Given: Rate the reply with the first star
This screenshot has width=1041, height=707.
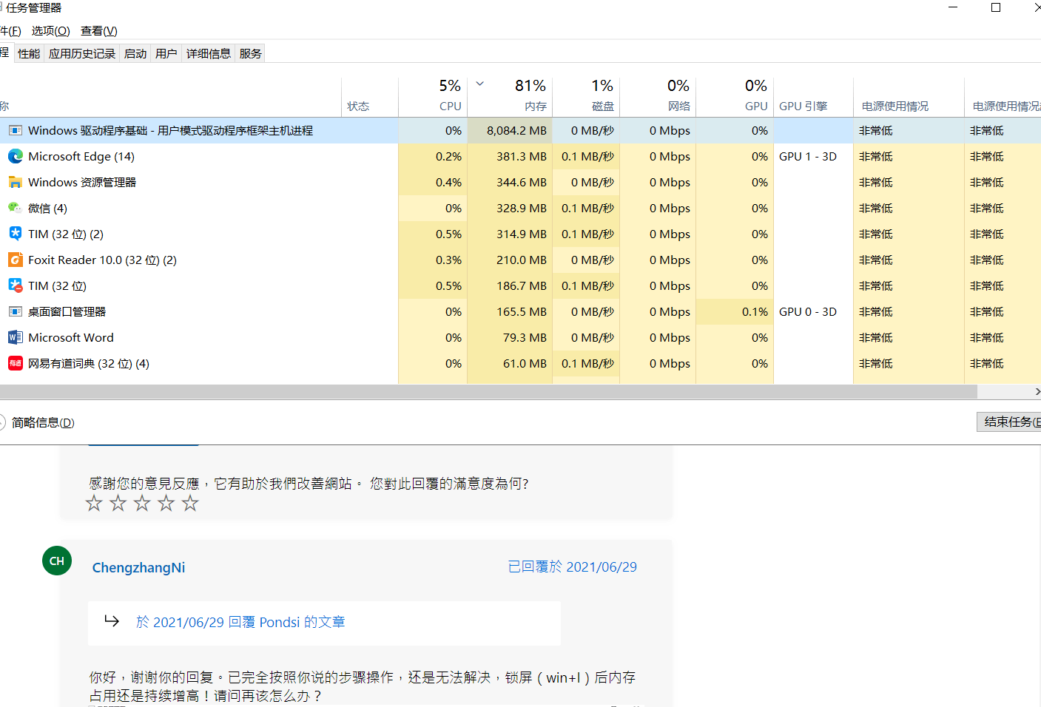Looking at the screenshot, I should pyautogui.click(x=94, y=504).
